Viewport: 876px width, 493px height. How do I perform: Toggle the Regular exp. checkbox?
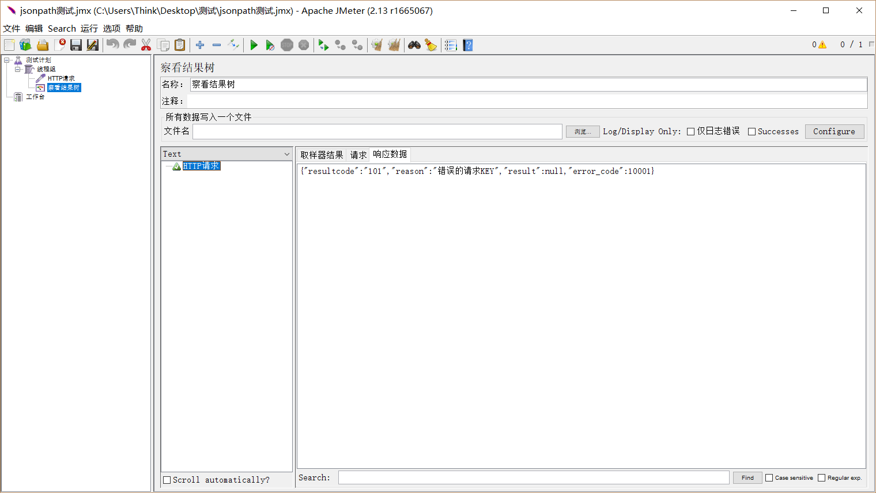[x=821, y=477]
